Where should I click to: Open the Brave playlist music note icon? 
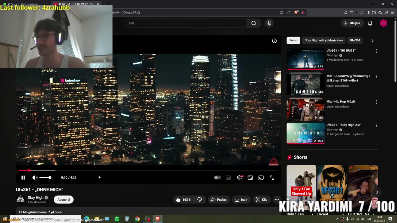(361, 12)
